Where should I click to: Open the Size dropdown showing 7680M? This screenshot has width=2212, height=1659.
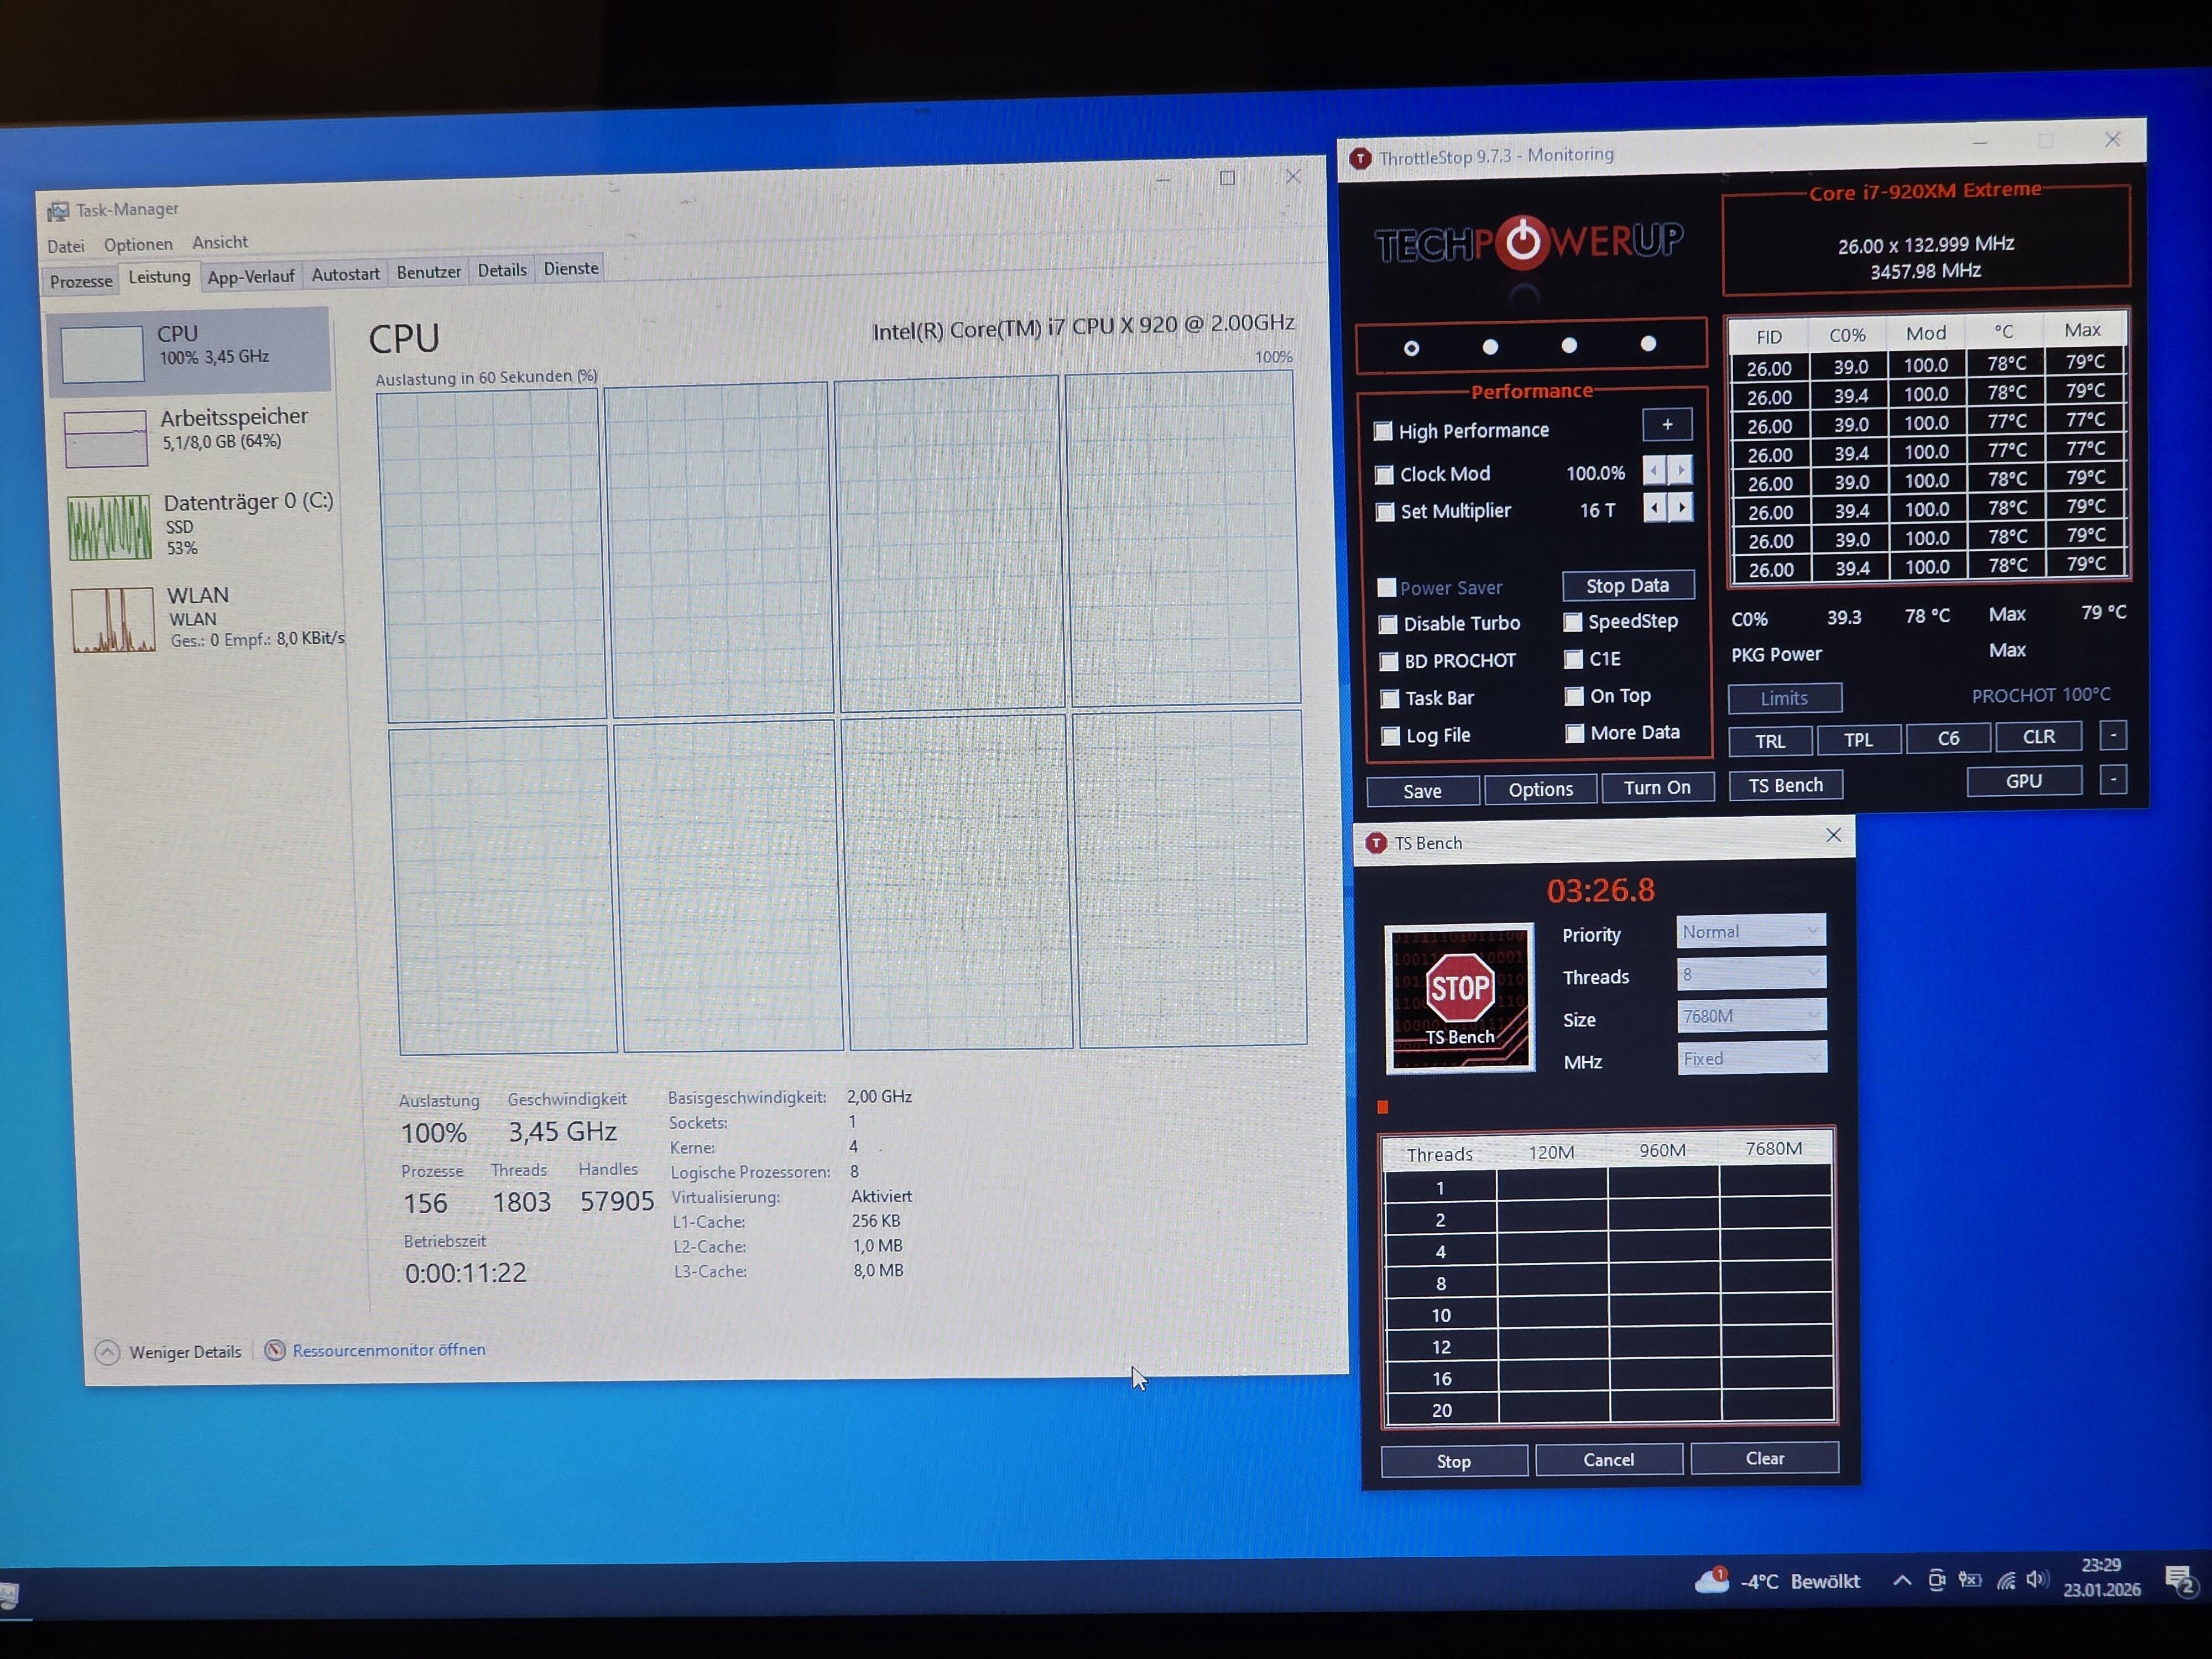click(1751, 1016)
